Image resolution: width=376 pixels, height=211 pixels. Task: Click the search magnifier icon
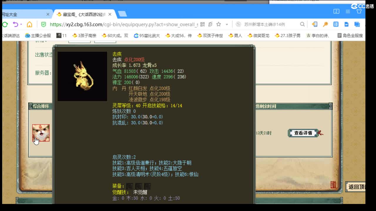(x=302, y=24)
